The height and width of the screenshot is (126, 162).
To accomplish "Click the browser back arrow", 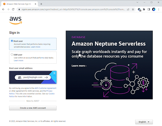I will [x=3, y=9].
